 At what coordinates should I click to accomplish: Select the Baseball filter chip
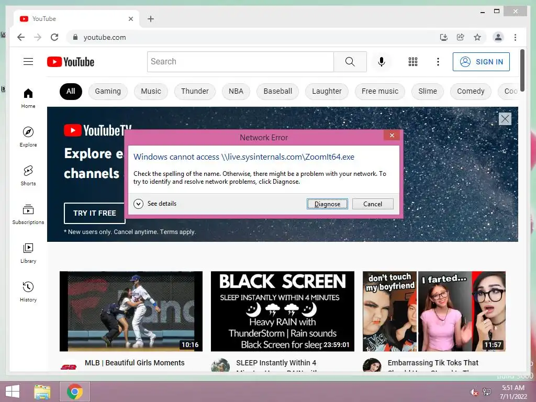(x=277, y=91)
